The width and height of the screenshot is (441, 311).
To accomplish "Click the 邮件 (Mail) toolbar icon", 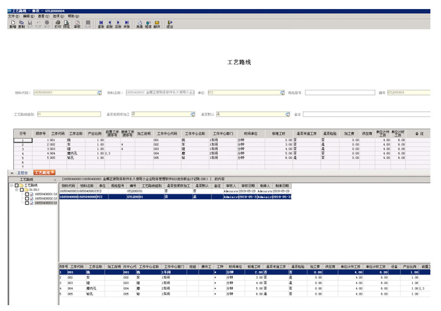I will point(157,24).
